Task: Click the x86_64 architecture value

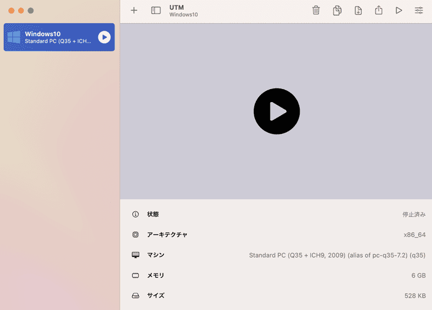Action: (415, 235)
